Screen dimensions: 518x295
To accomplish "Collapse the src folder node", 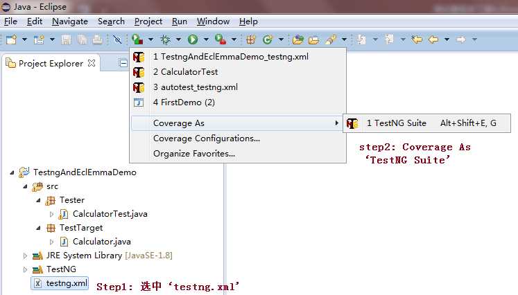I will pyautogui.click(x=26, y=186).
